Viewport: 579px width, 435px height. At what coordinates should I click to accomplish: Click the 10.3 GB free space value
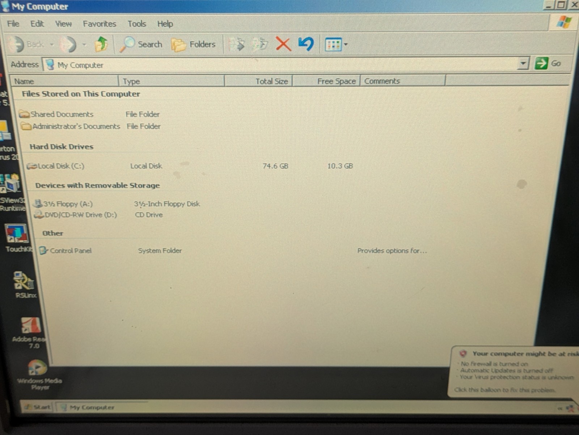(x=340, y=166)
